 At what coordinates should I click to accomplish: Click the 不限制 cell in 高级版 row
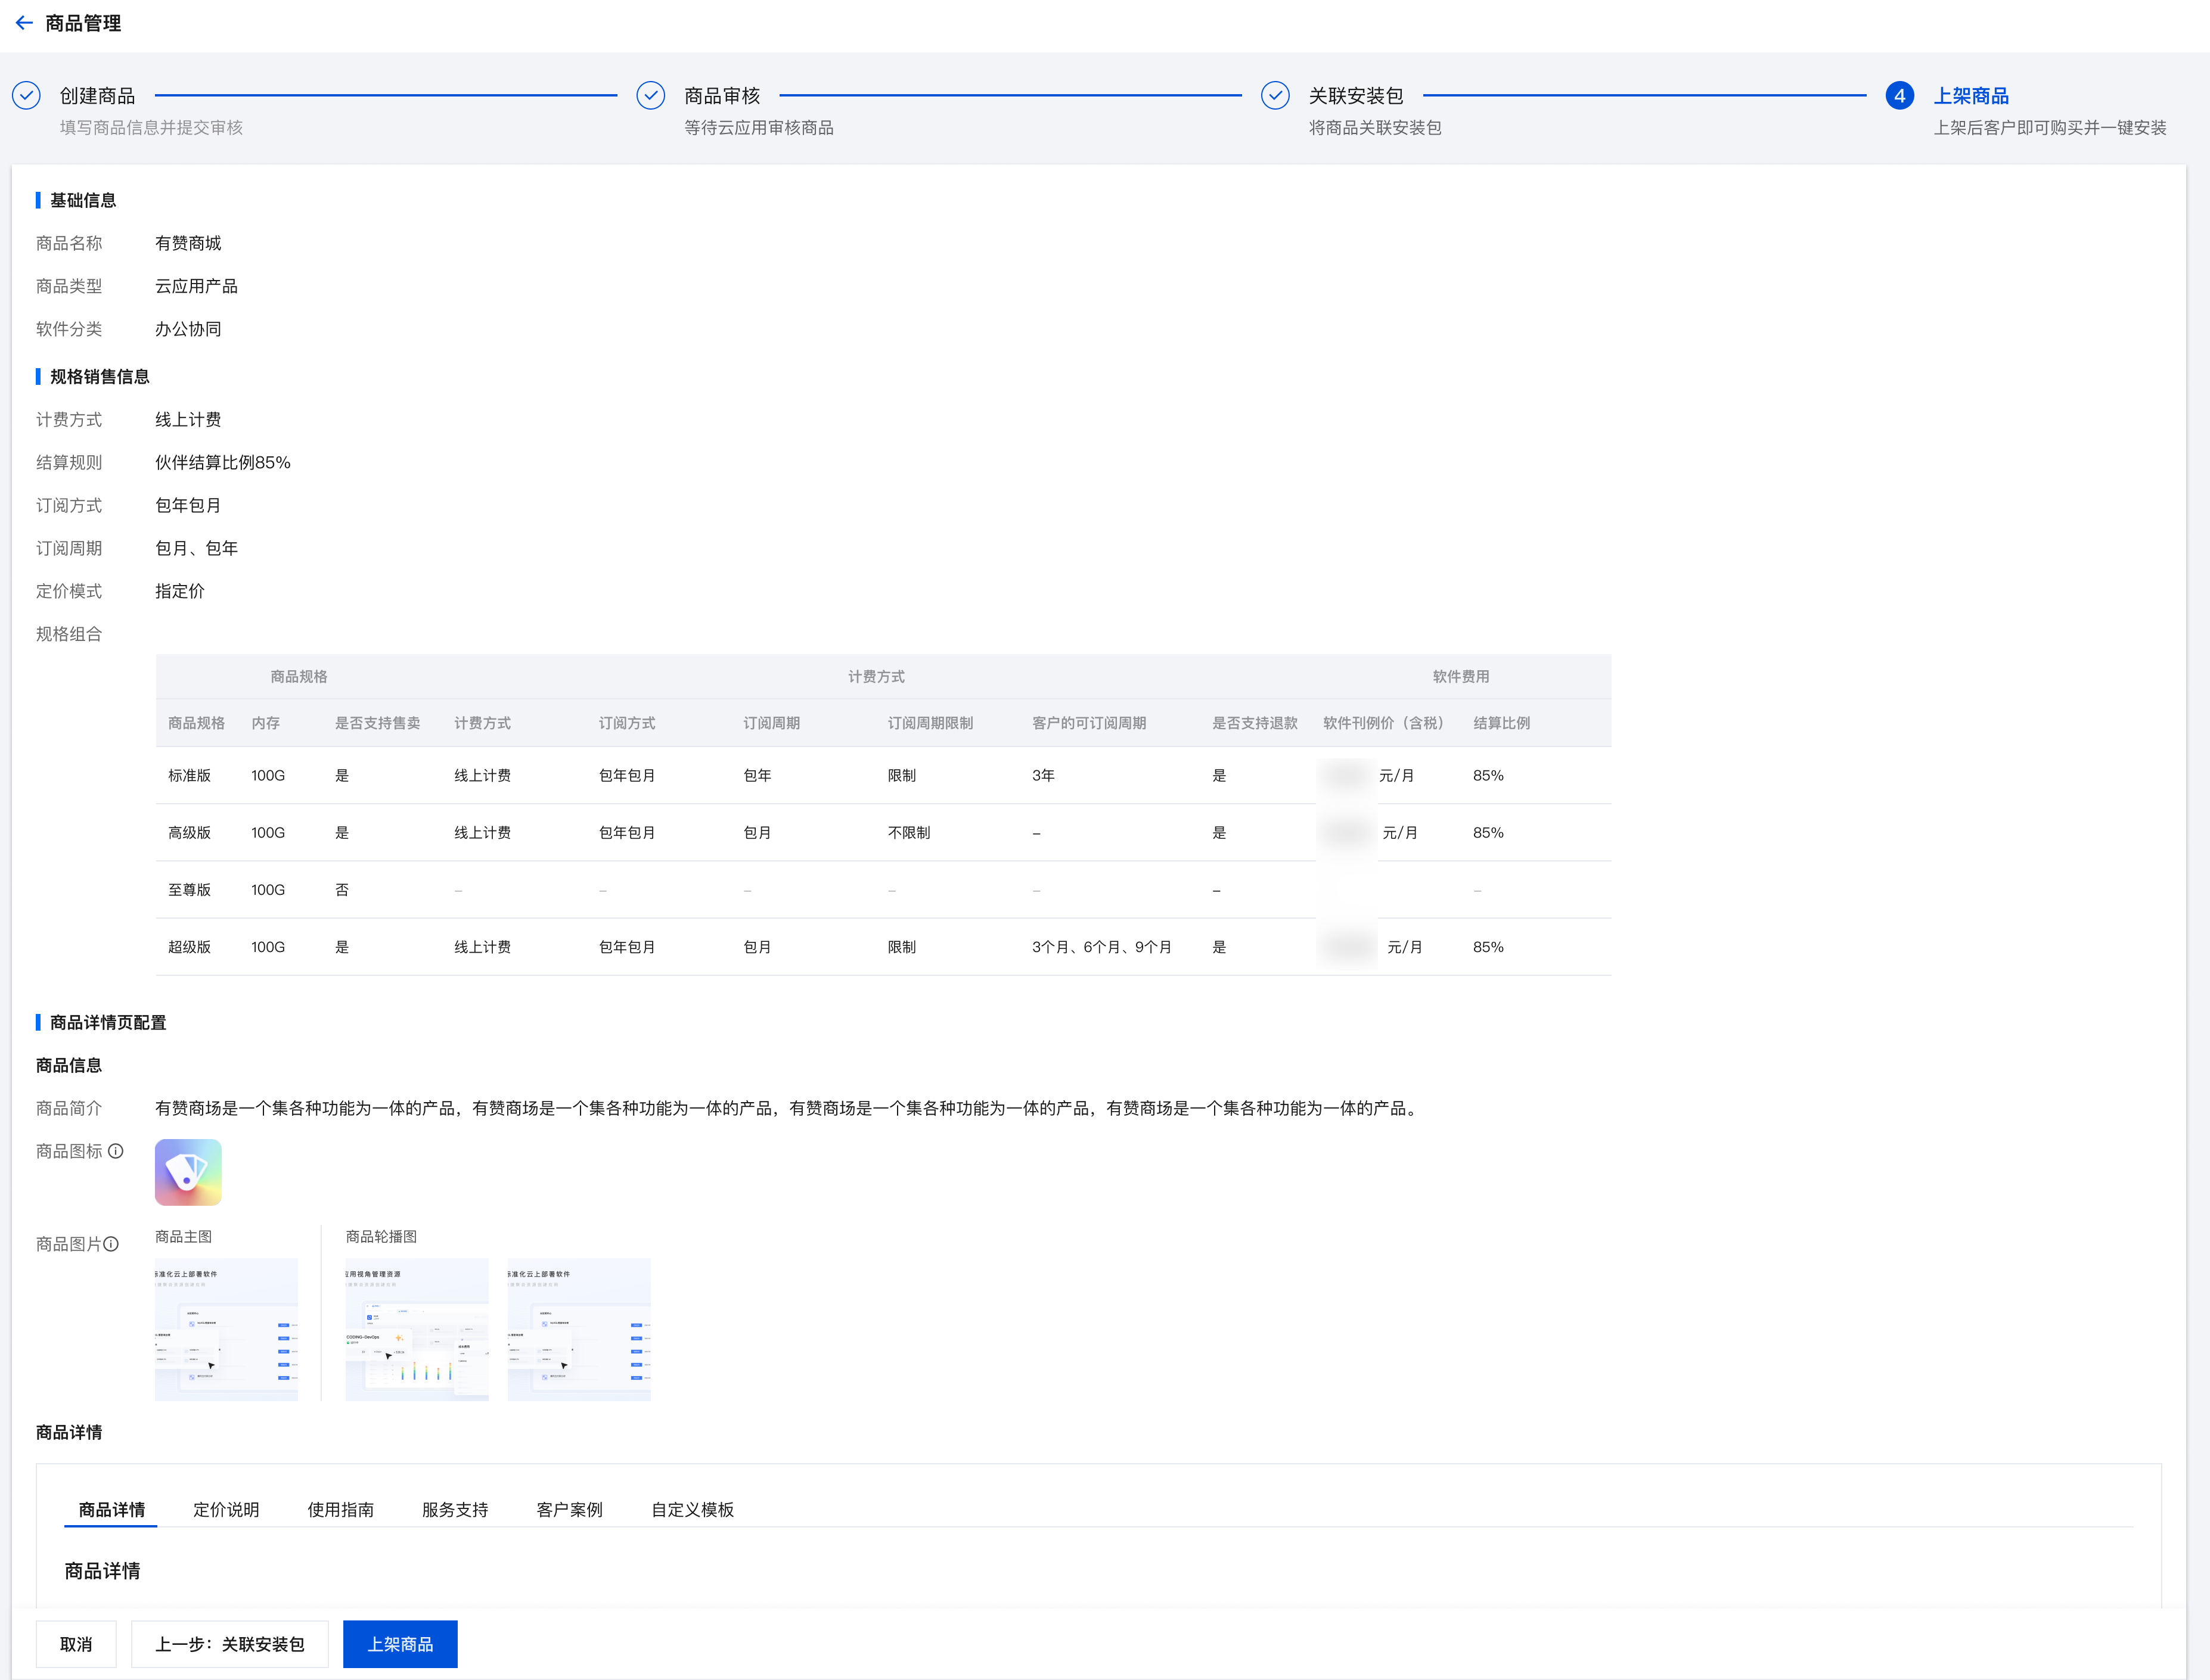point(908,832)
